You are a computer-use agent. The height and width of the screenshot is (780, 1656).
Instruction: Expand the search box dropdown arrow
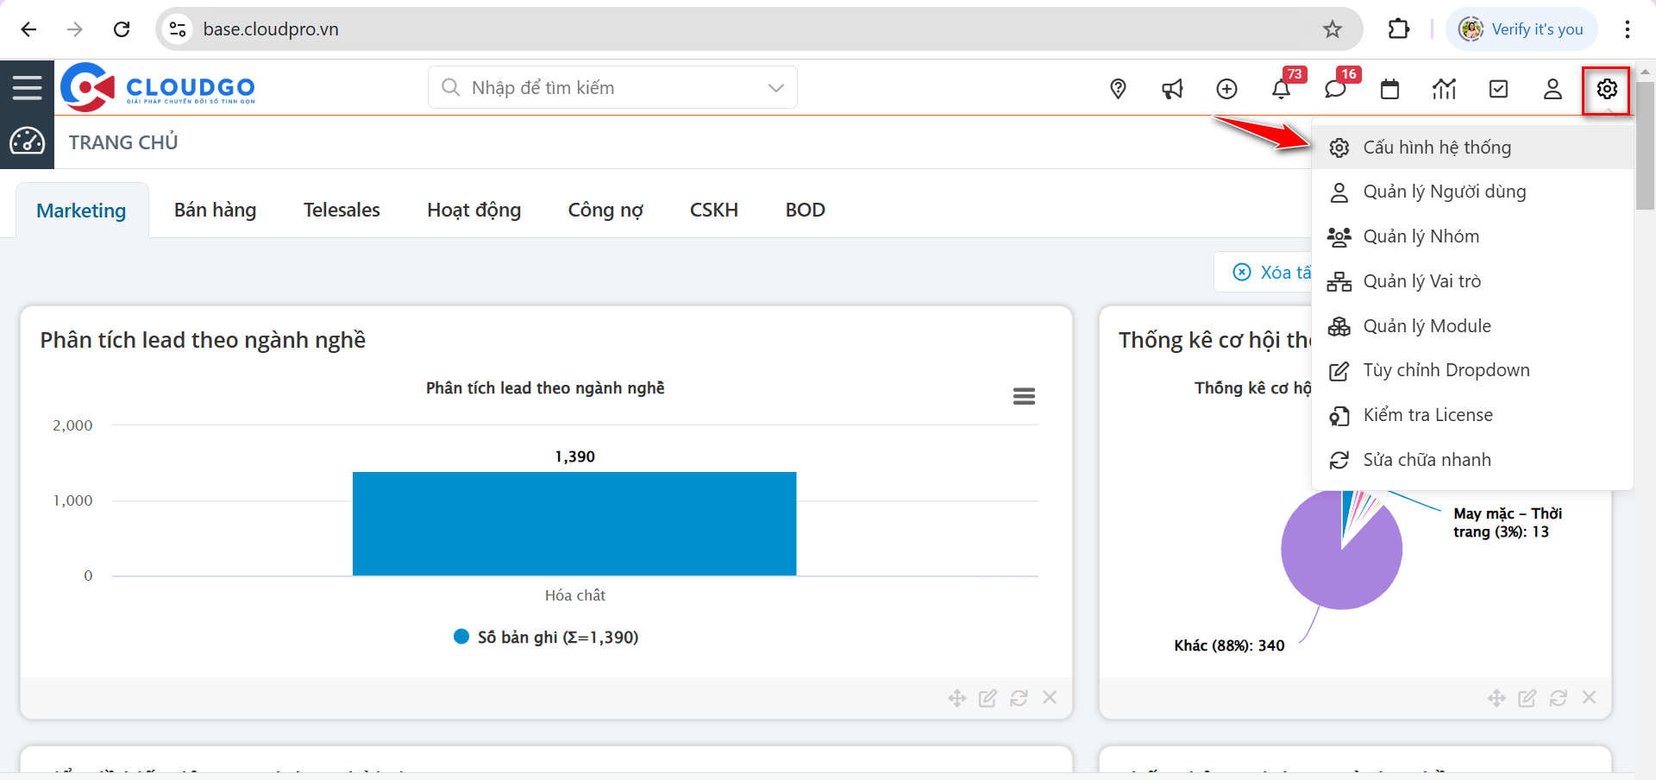[775, 88]
